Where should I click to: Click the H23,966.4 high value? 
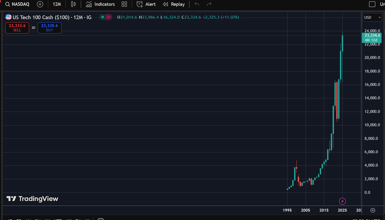tap(149, 17)
